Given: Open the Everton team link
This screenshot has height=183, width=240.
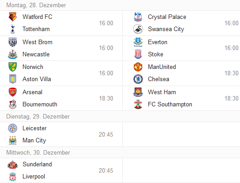Looking at the screenshot, I should [157, 42].
